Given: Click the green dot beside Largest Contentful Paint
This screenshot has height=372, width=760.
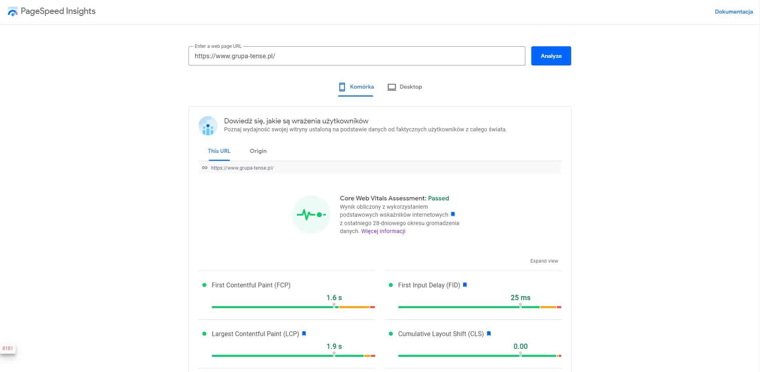Looking at the screenshot, I should point(204,334).
